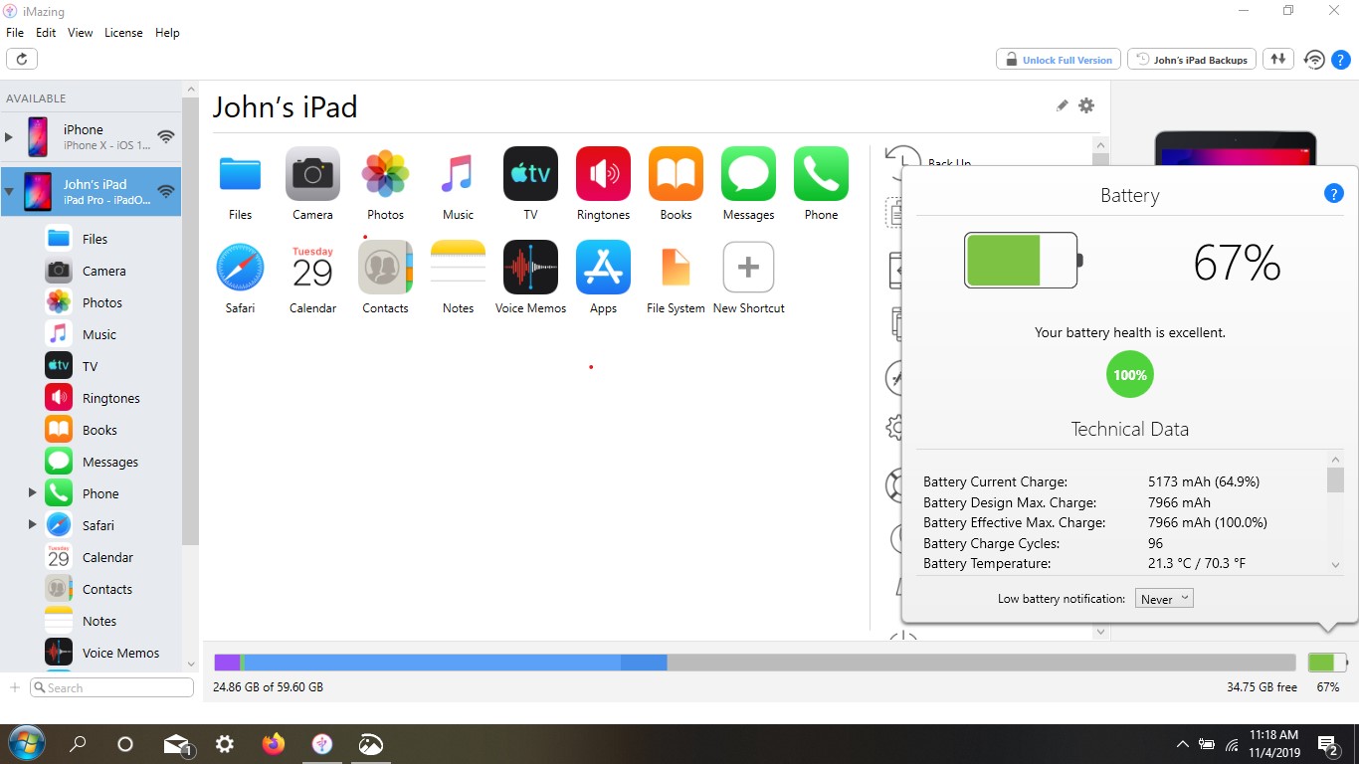Open the Ringtones icon in main grid
Viewport: 1359px width, 764px height.
pyautogui.click(x=603, y=174)
